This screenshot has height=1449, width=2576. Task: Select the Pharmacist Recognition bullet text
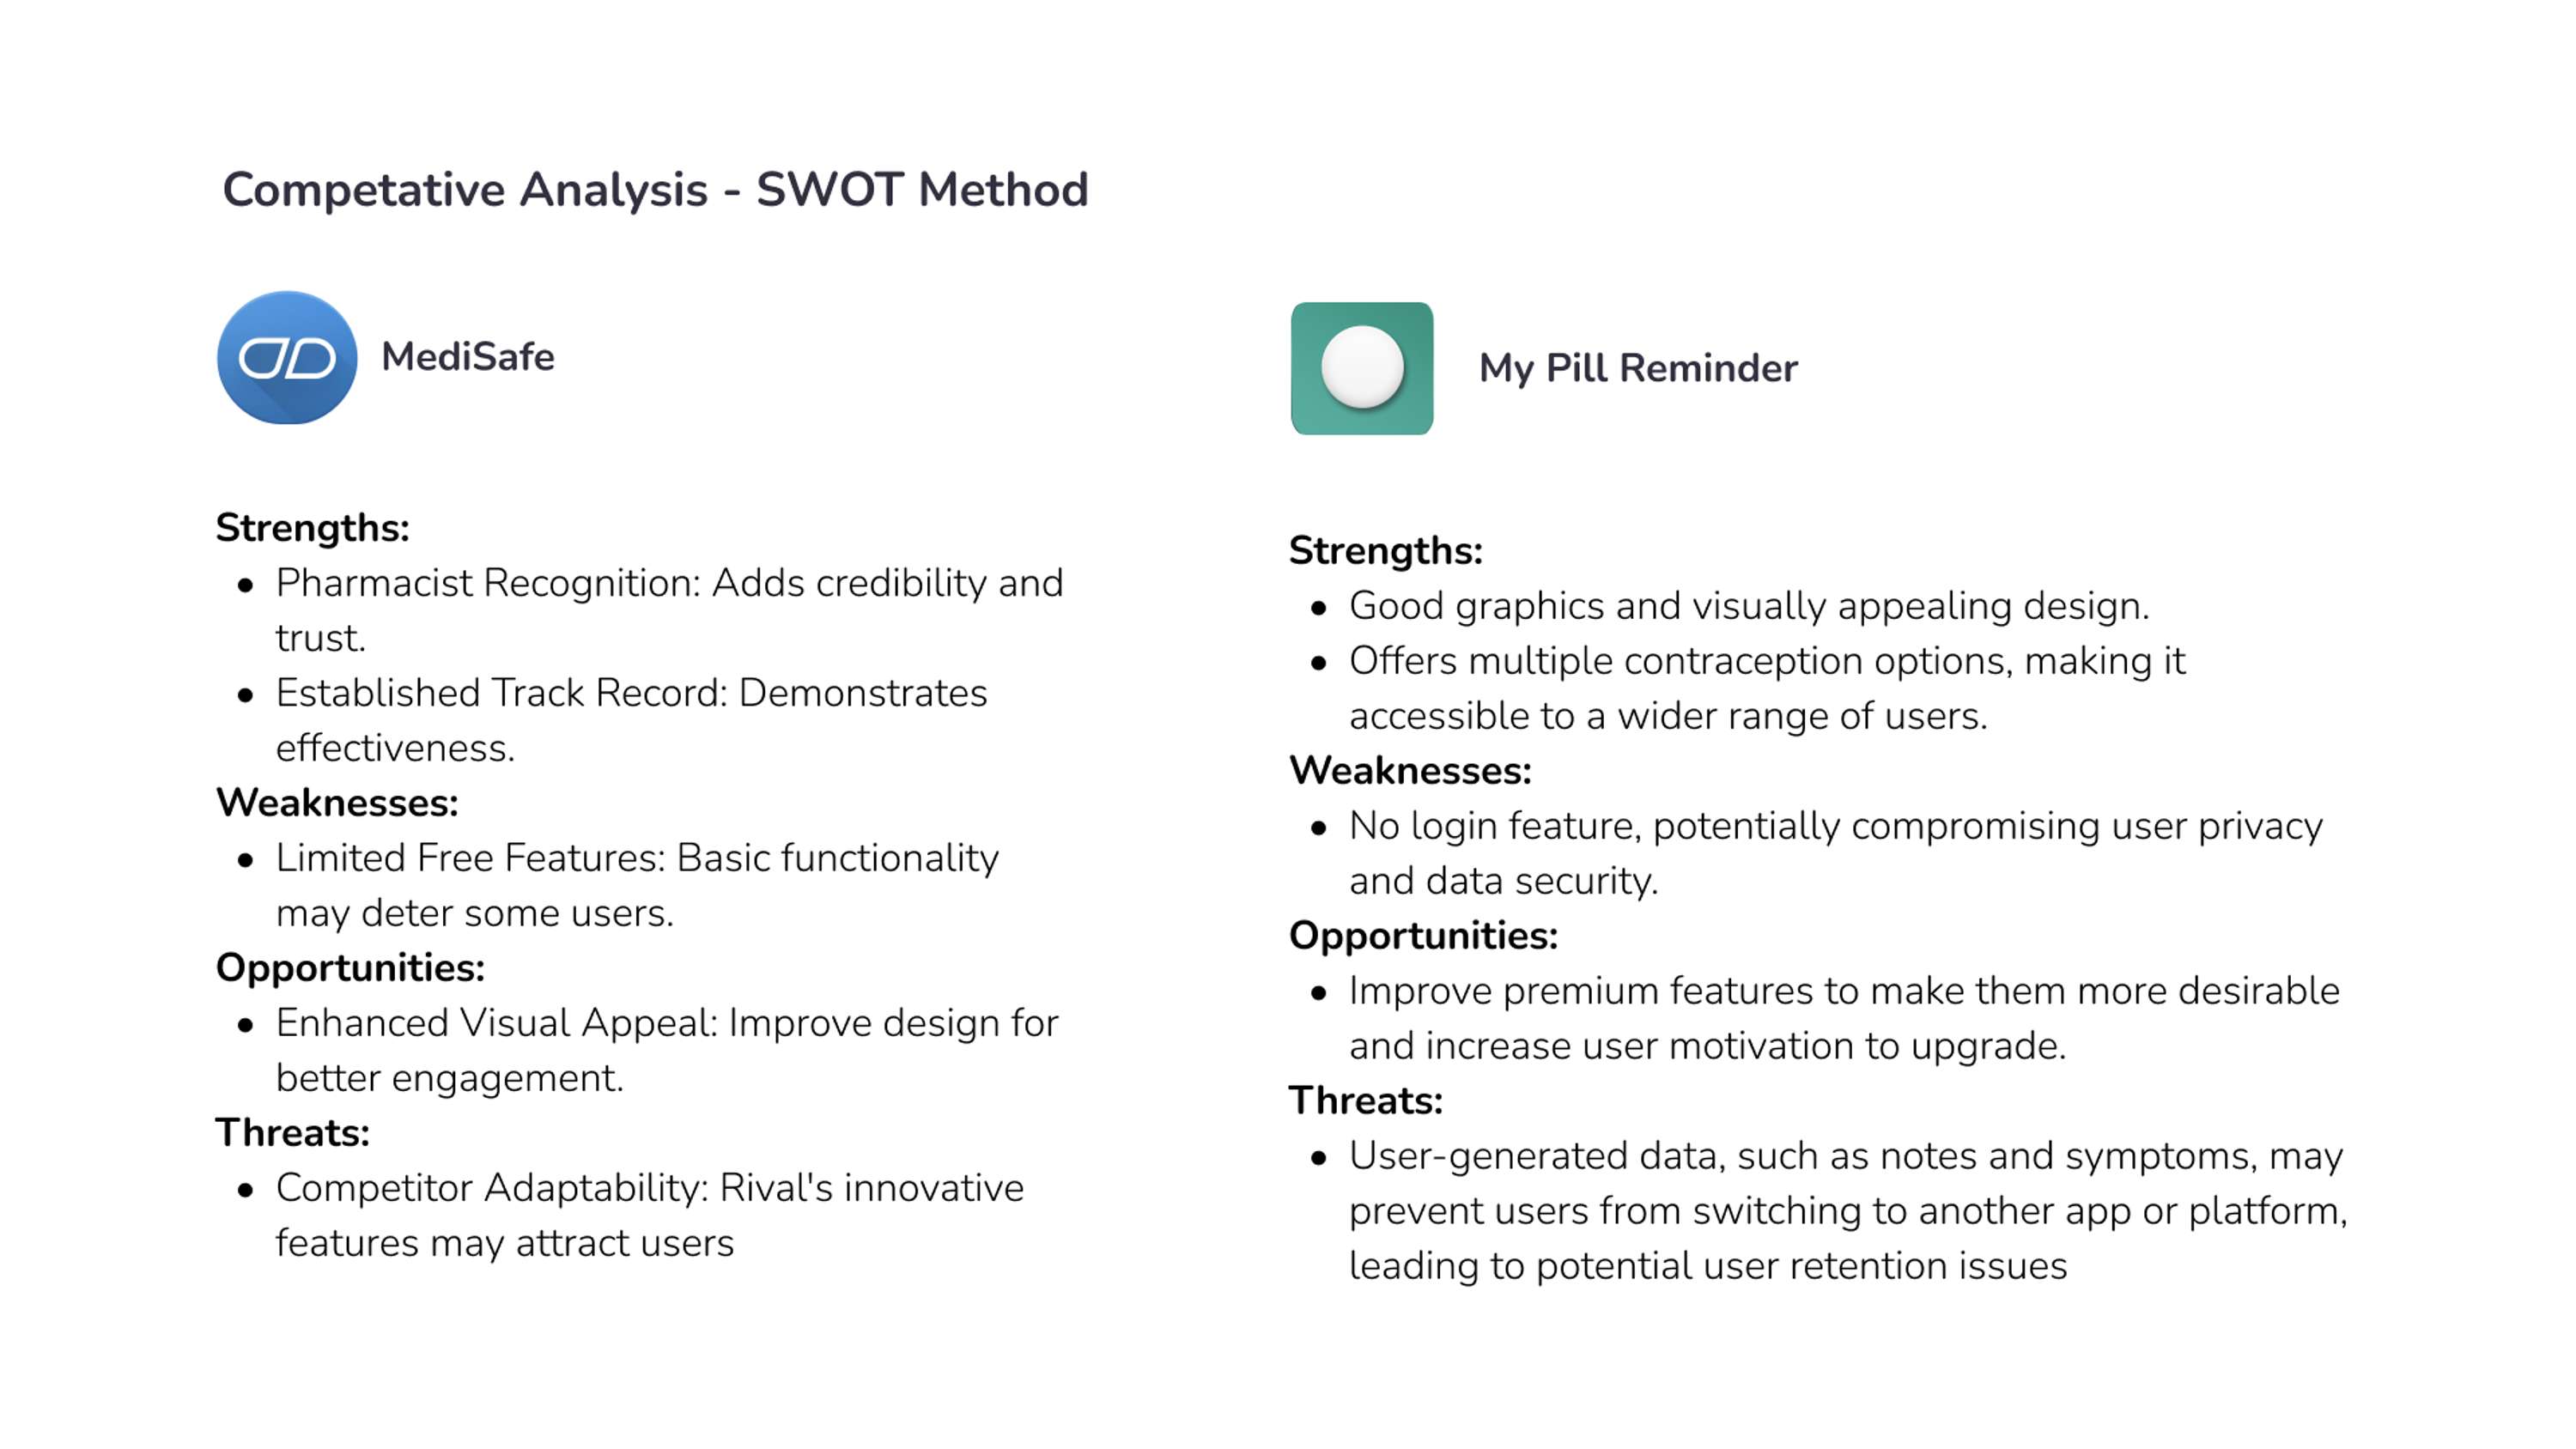[669, 610]
